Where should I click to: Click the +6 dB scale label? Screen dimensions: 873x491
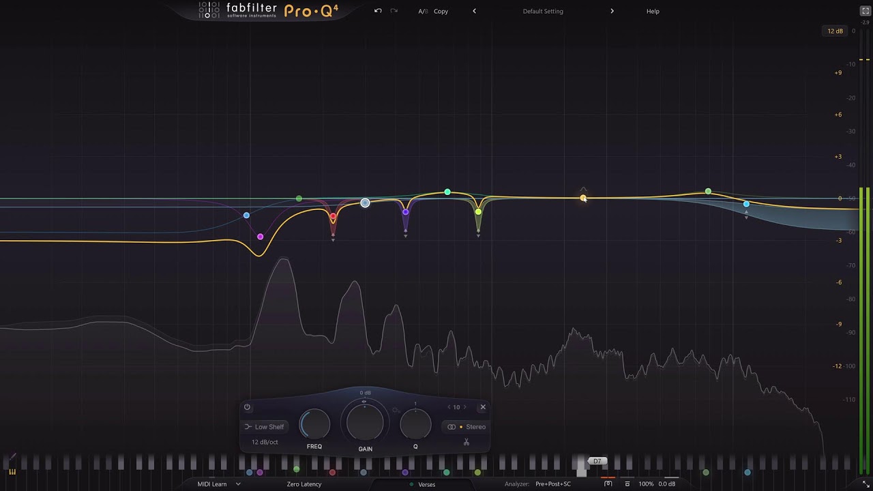pos(838,115)
